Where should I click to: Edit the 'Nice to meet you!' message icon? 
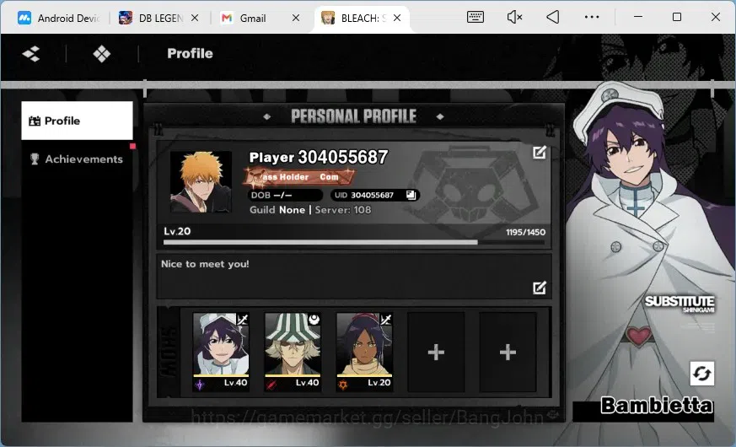[x=540, y=288]
